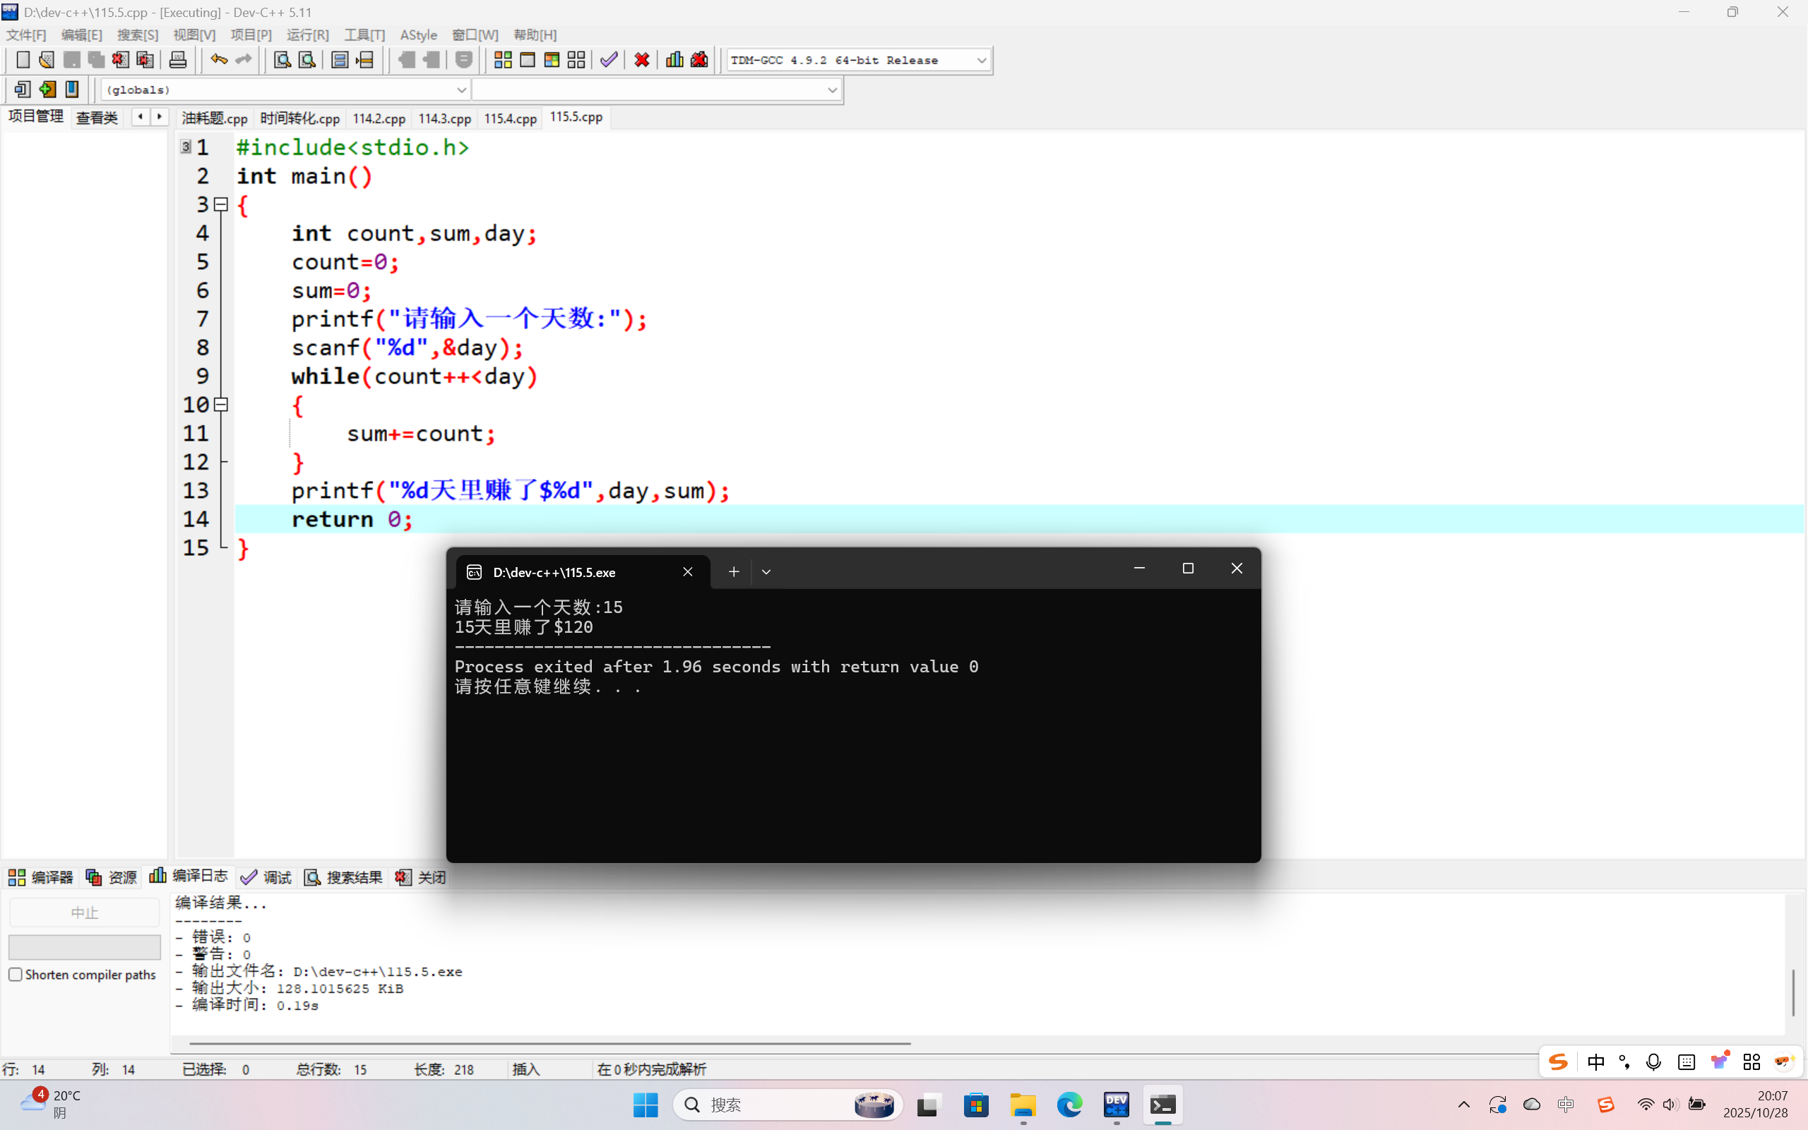The height and width of the screenshot is (1130, 1808).
Task: Click the 关闭 button in bottom panel
Action: [422, 877]
